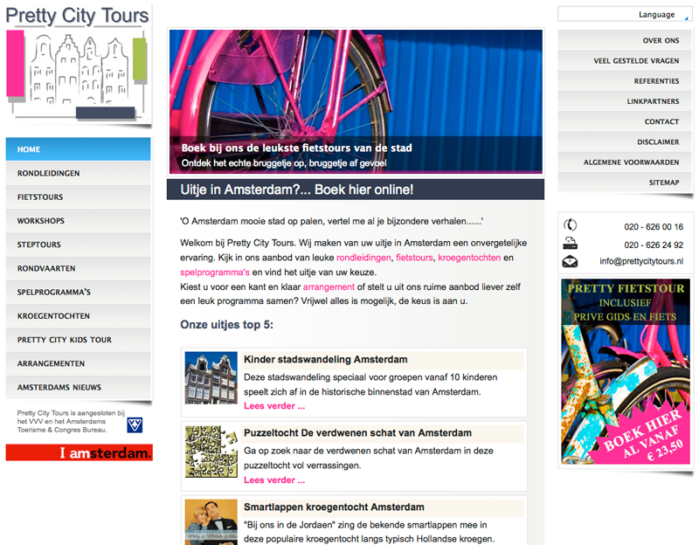This screenshot has width=699, height=545.
Task: Select KROEGENTOCHTEN menu item
Action: pyautogui.click(x=78, y=316)
